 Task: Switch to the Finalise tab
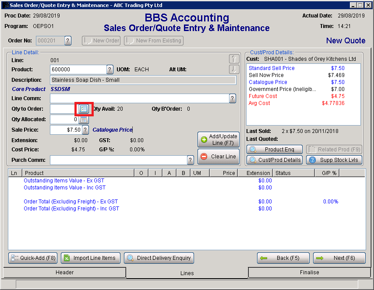click(309, 273)
